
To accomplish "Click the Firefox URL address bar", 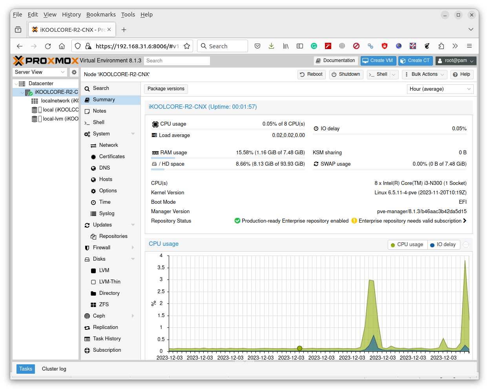I will [x=137, y=46].
